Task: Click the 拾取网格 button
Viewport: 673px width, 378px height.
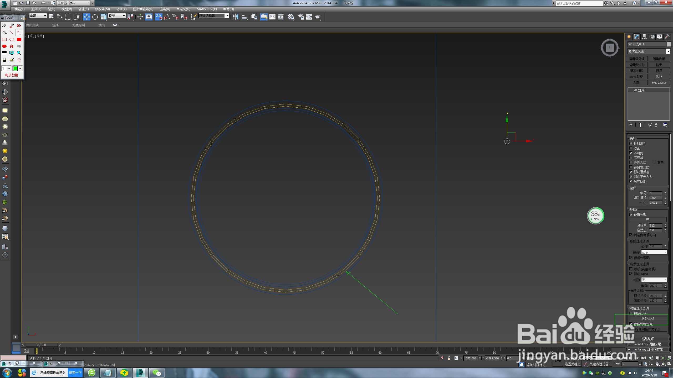Action: 648,319
